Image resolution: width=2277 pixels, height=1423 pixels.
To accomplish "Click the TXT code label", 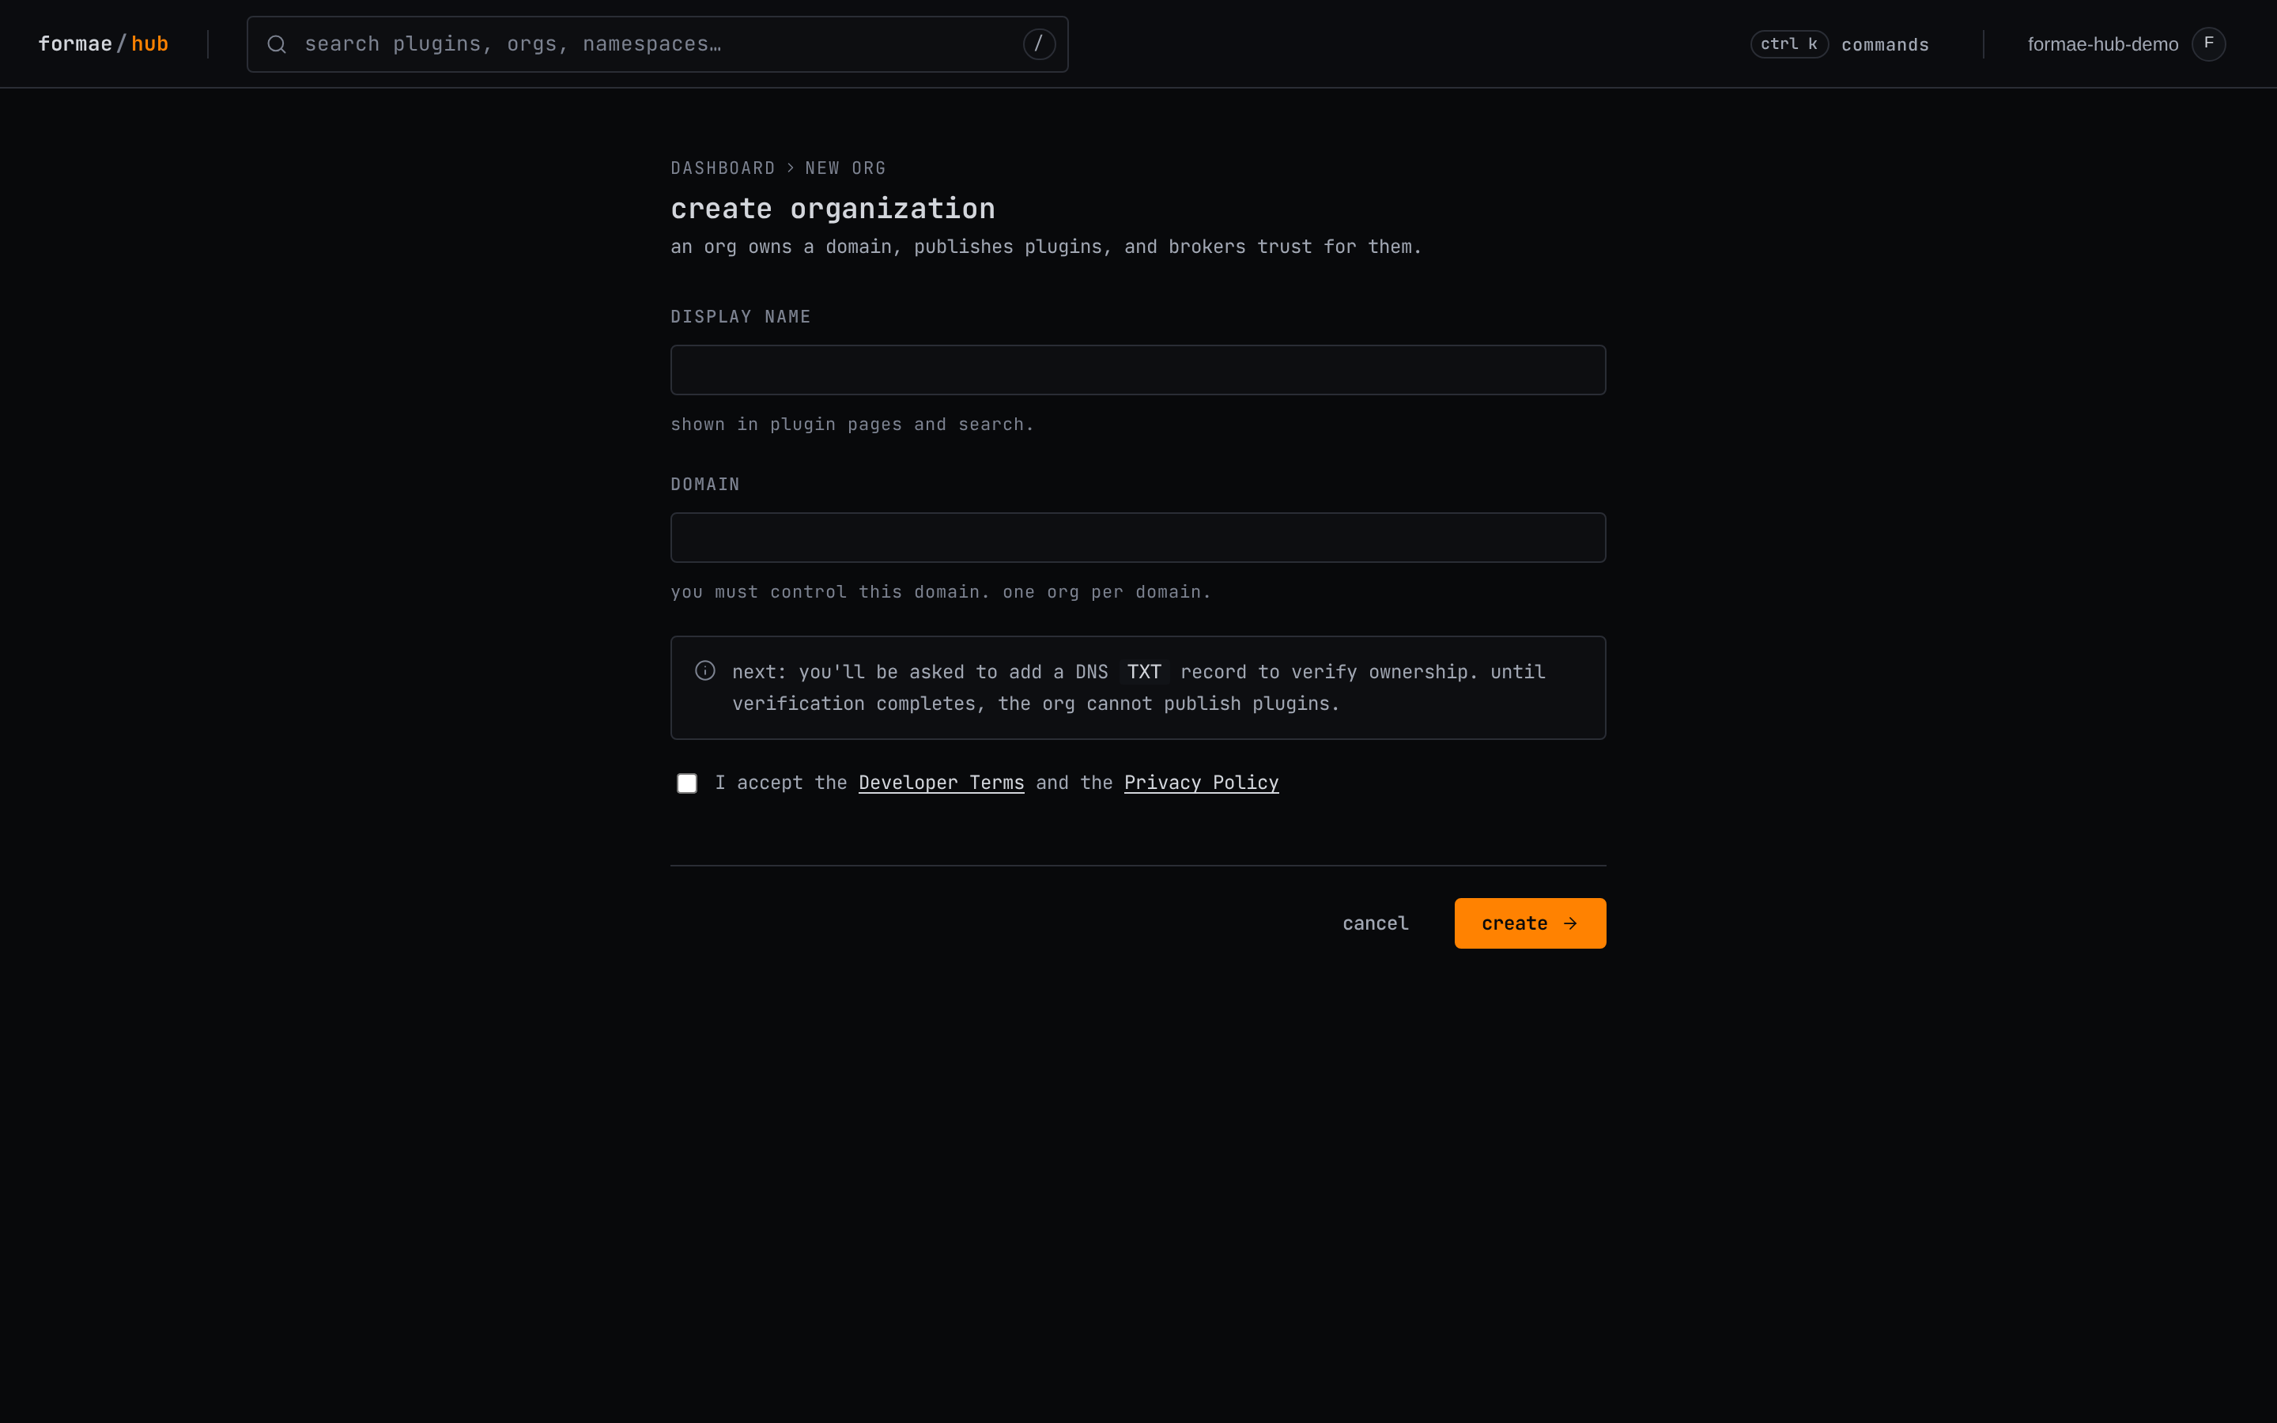I will coord(1144,672).
